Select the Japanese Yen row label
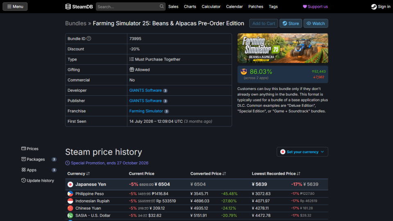The image size is (393, 221). click(x=91, y=184)
